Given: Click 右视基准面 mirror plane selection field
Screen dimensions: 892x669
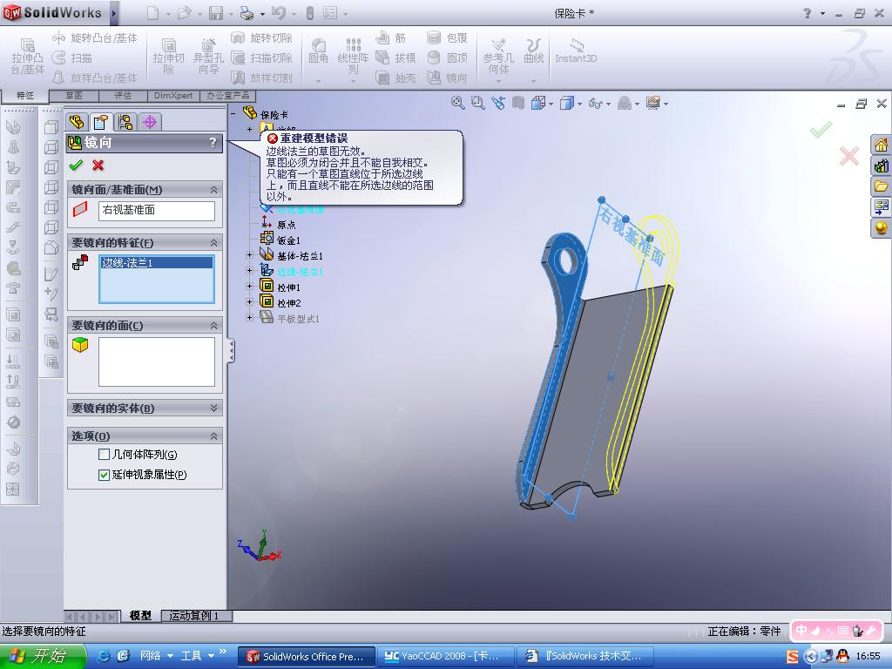Looking at the screenshot, I should 157,211.
